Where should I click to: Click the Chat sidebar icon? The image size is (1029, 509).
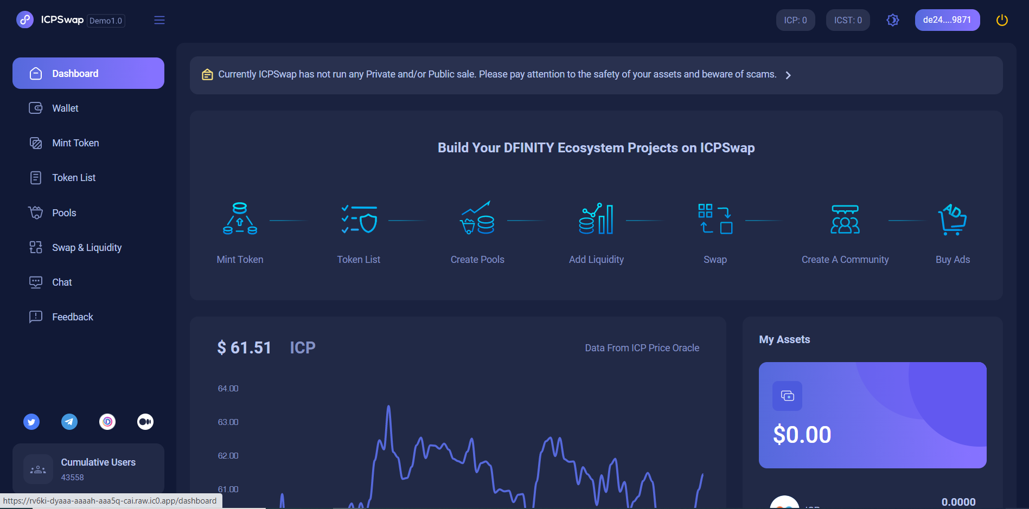tap(36, 282)
